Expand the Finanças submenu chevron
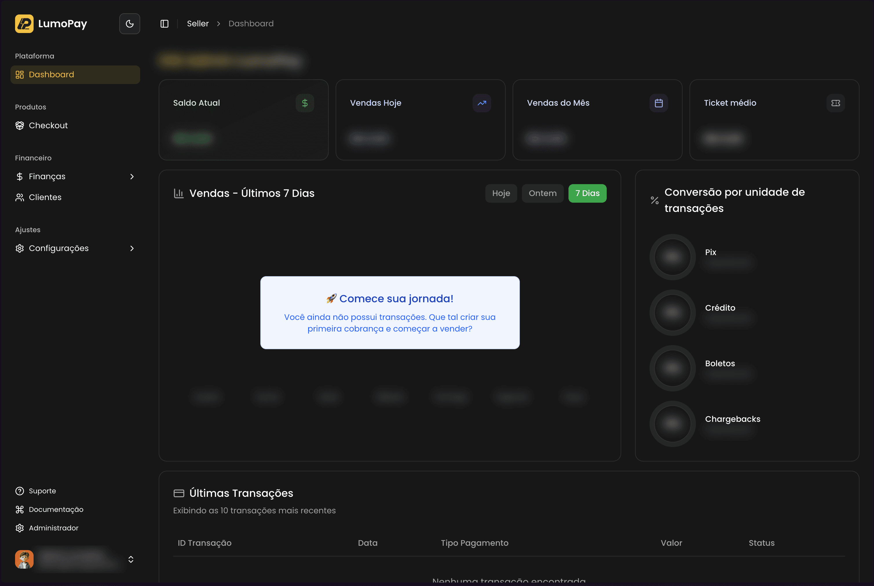This screenshot has height=586, width=874. (x=131, y=176)
